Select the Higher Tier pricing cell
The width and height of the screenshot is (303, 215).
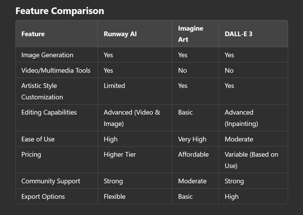tap(120, 154)
